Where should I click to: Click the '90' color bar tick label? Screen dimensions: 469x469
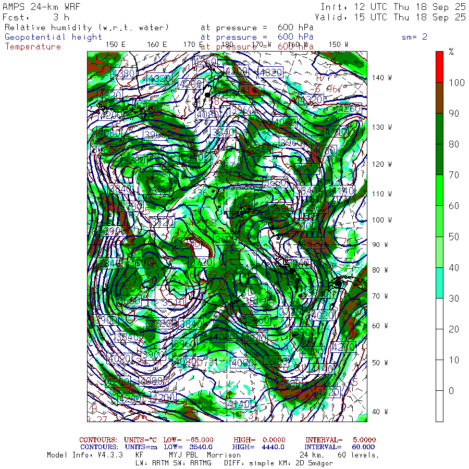tap(454, 114)
